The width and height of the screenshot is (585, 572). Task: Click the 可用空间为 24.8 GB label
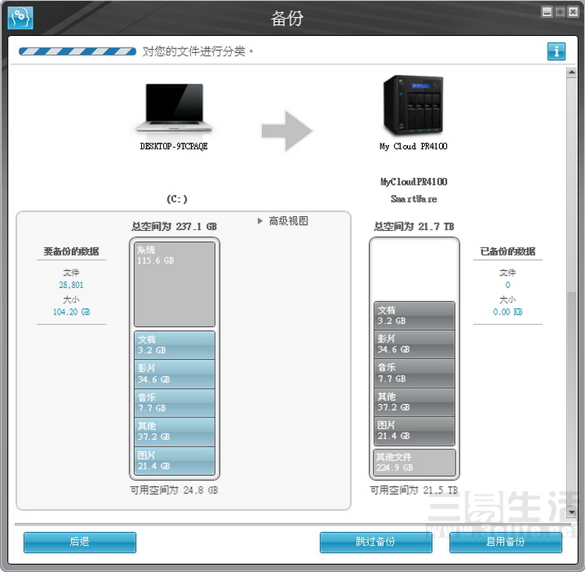[x=174, y=490]
